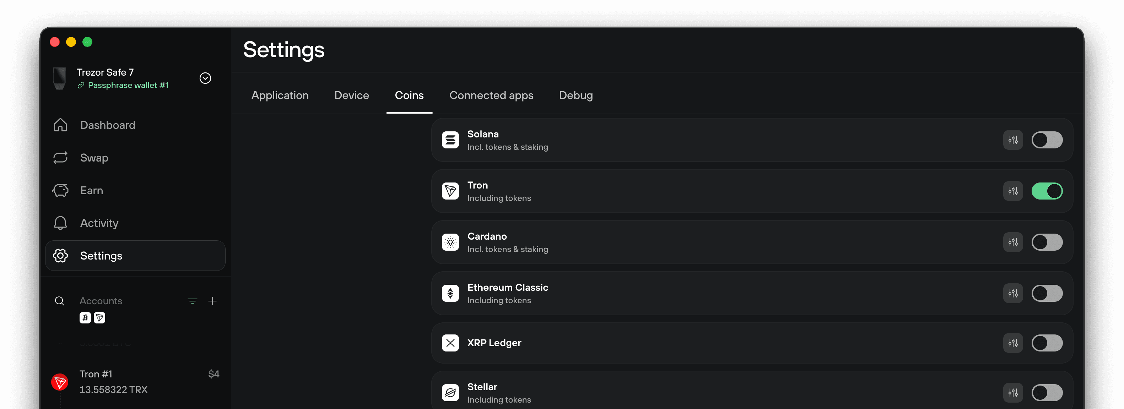Open Tron #1 account entry
The height and width of the screenshot is (409, 1124).
[135, 382]
